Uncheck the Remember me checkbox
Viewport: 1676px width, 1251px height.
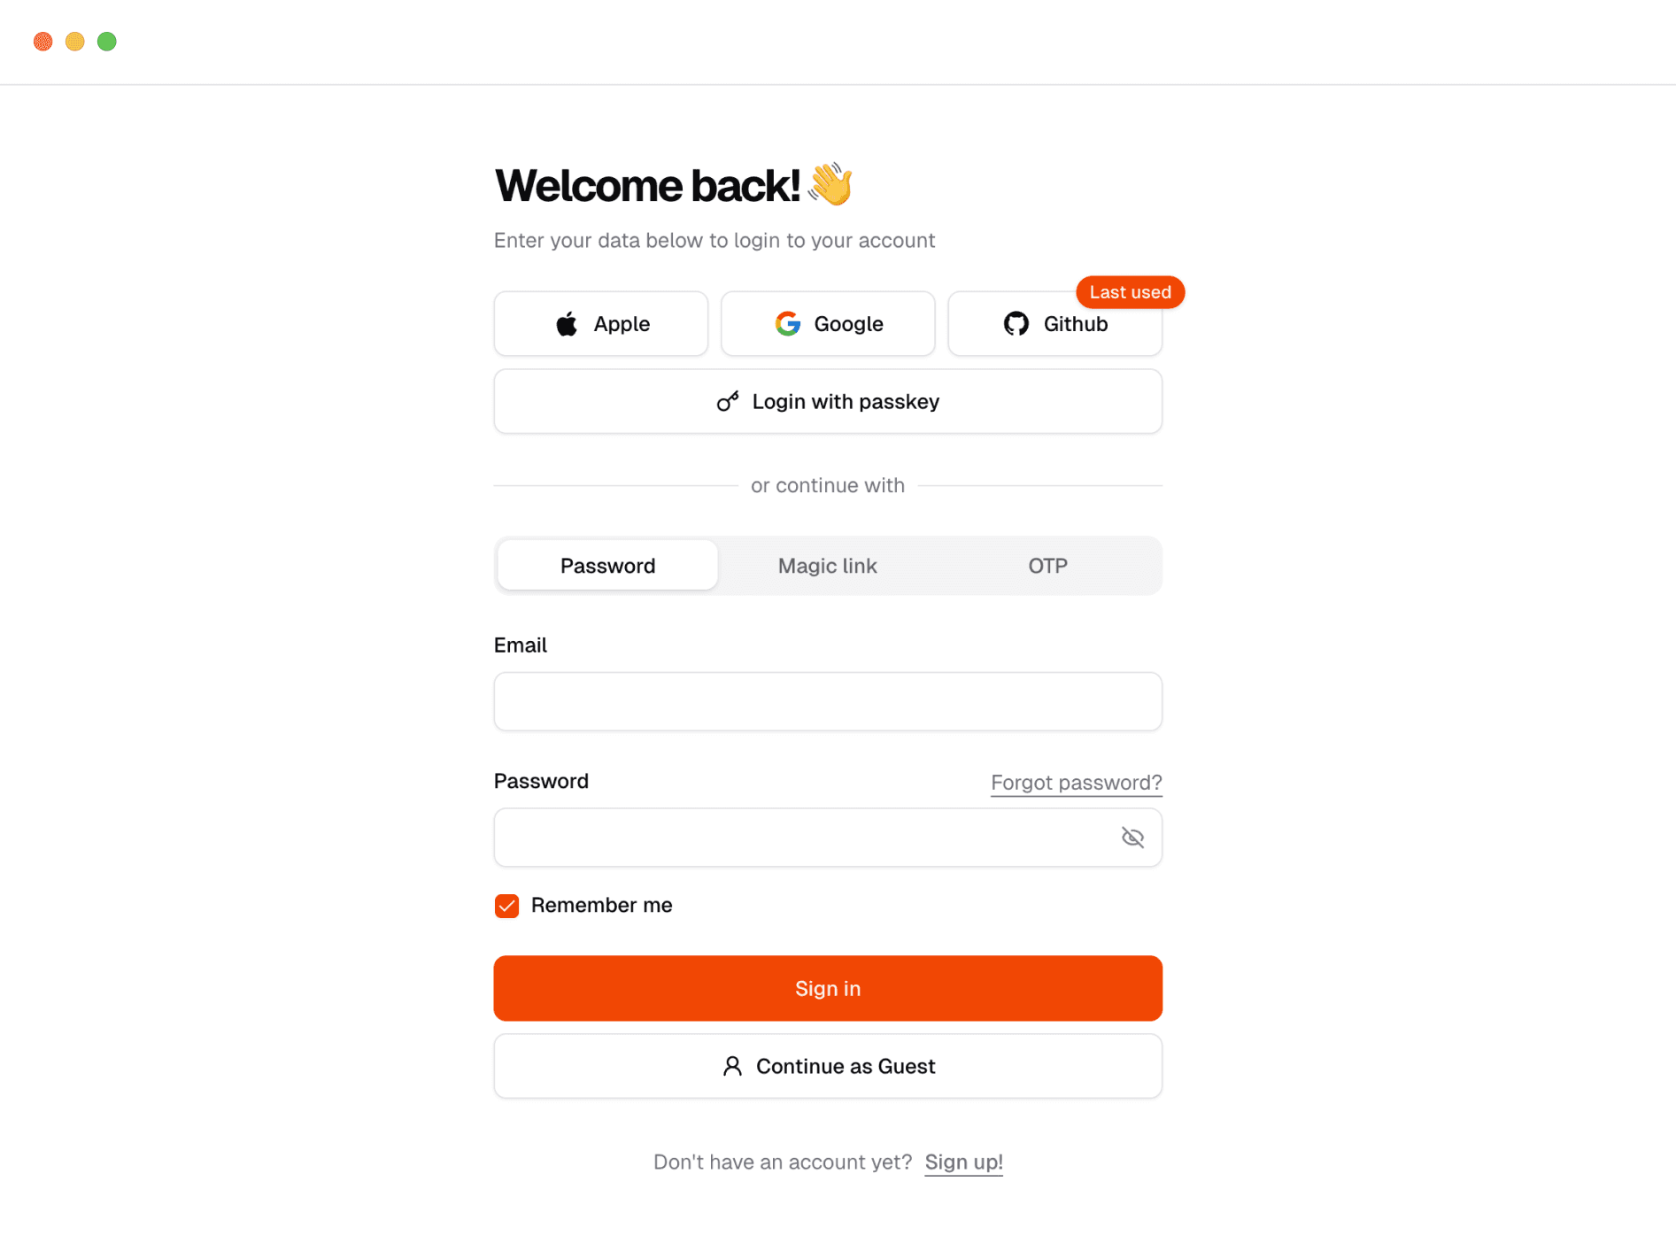[506, 906]
